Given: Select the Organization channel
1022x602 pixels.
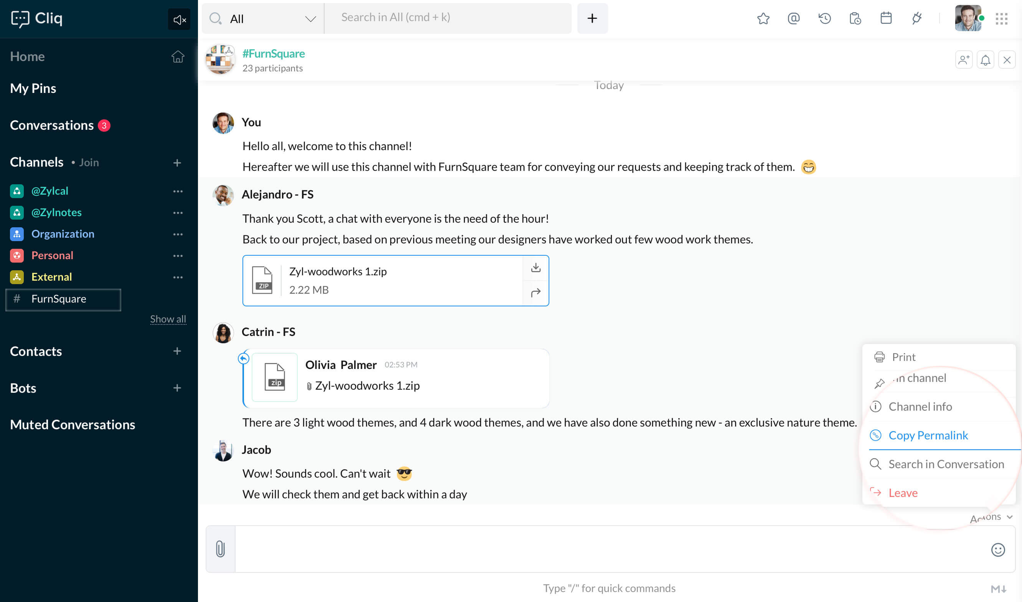Looking at the screenshot, I should (63, 234).
